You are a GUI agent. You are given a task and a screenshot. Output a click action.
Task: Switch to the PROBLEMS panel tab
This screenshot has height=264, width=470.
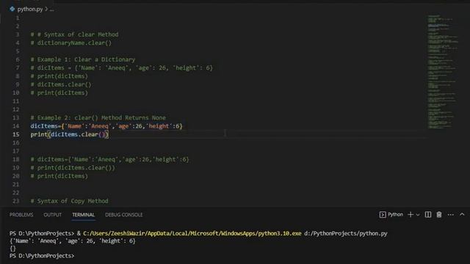21,215
